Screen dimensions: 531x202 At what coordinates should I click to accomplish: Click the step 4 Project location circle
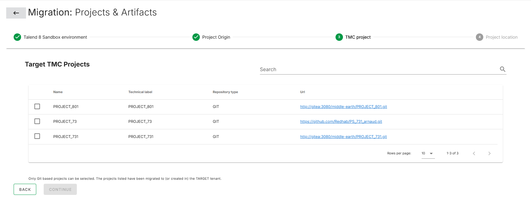pos(480,37)
